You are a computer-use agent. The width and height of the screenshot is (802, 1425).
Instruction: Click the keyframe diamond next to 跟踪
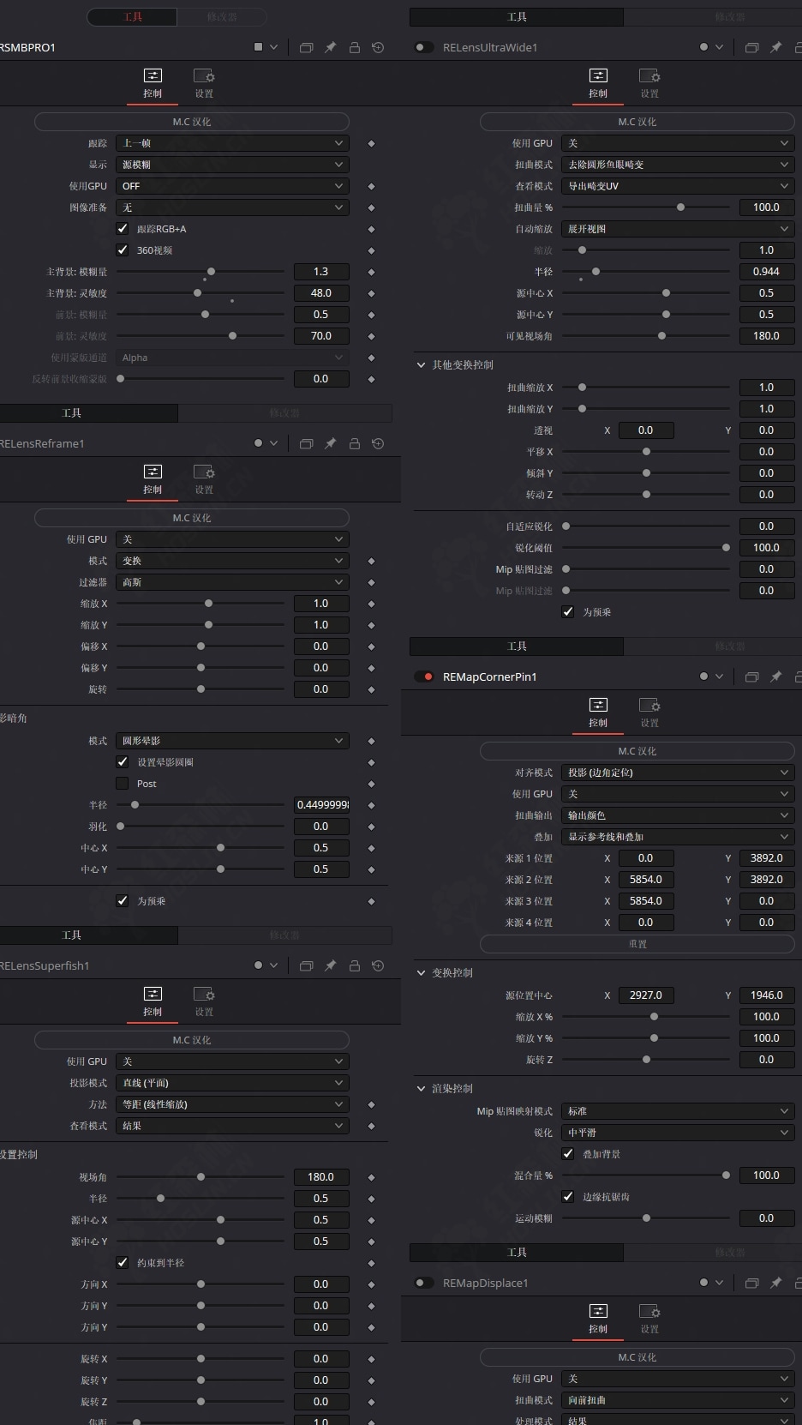pos(371,143)
